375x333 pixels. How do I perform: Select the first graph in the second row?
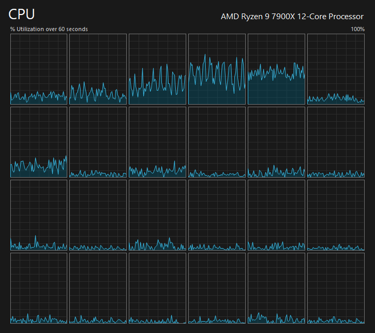tap(39, 142)
